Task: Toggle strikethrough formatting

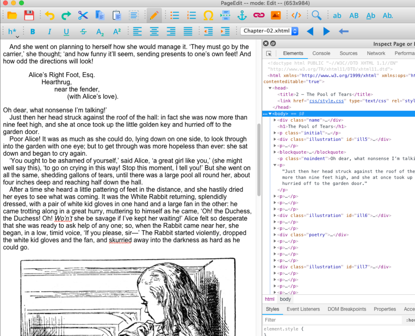Action: 83,31
